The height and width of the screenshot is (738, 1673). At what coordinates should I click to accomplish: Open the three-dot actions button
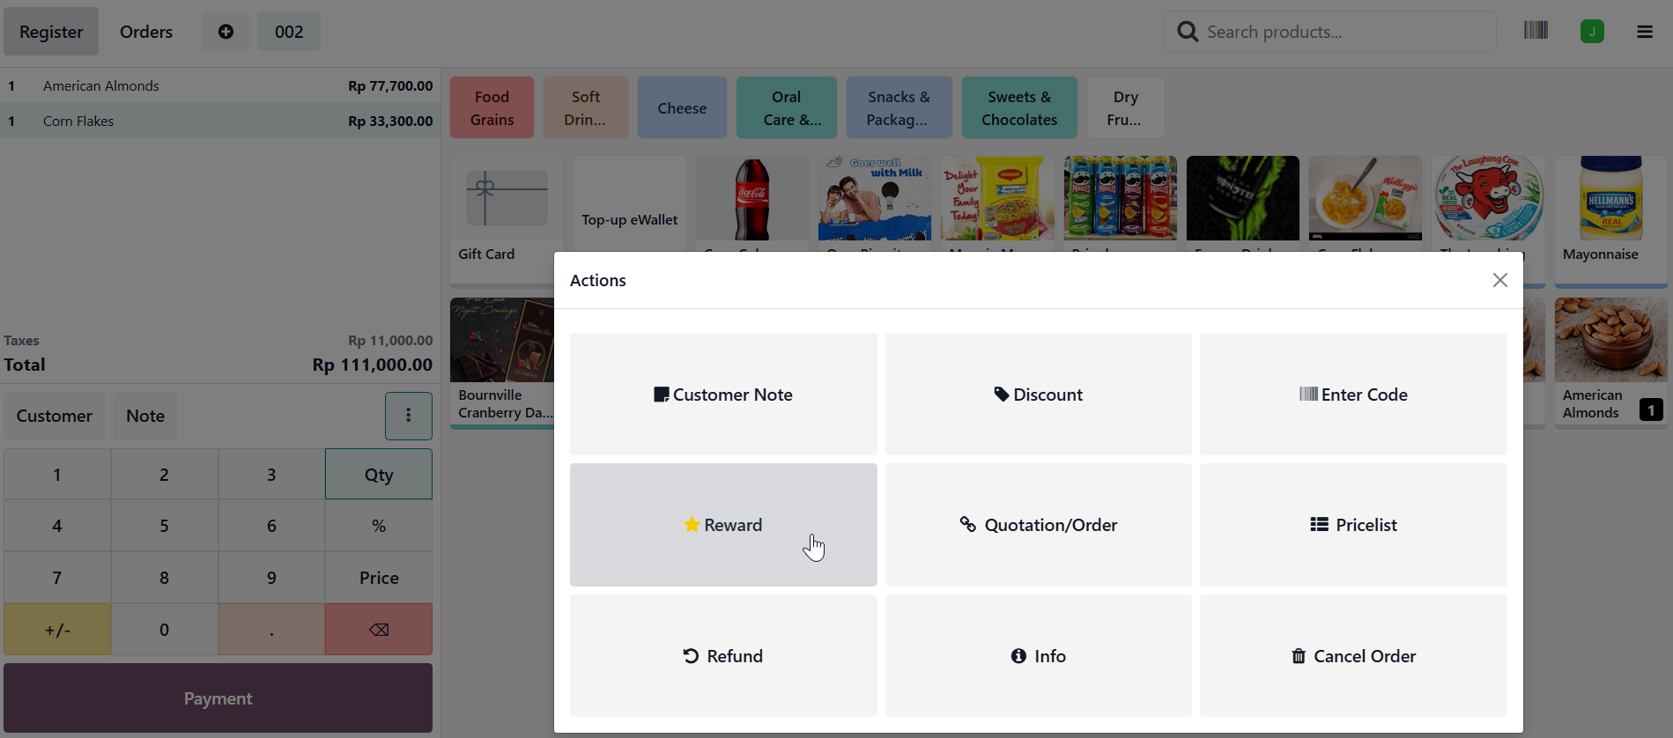click(x=409, y=416)
